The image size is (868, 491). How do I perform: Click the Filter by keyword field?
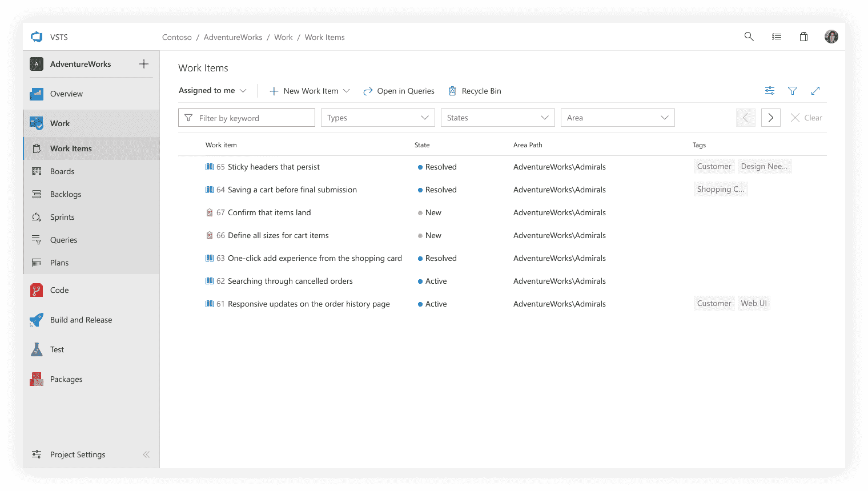coord(247,118)
